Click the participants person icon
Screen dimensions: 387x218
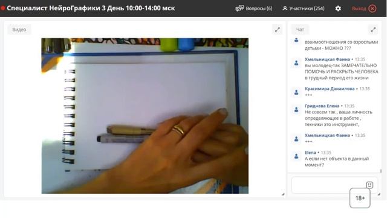285,8
